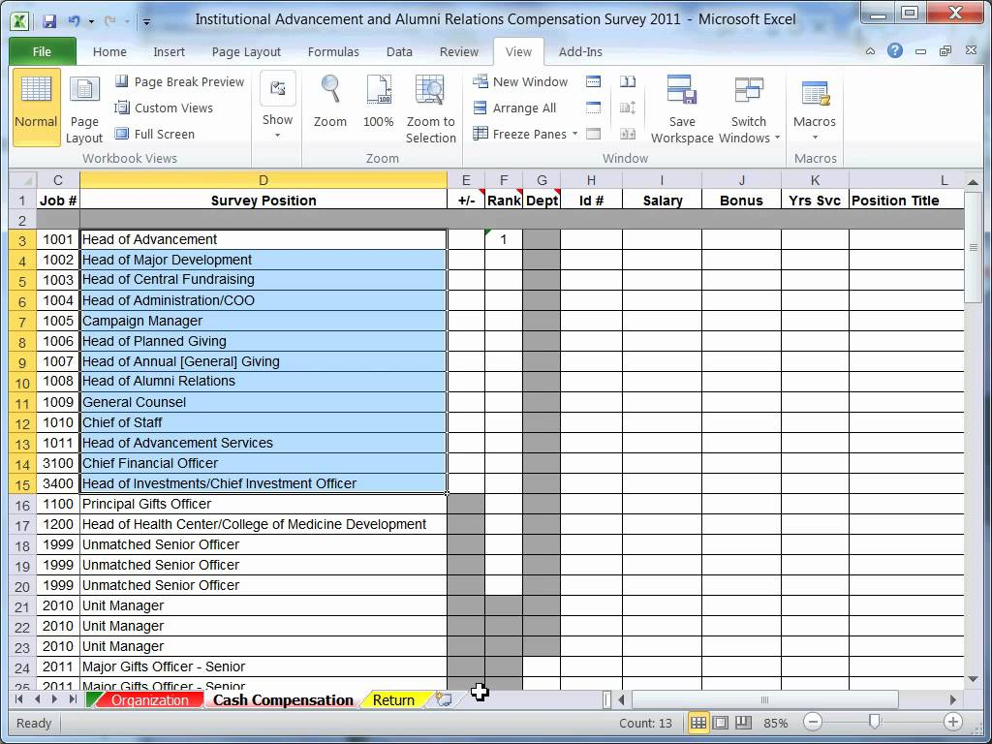Toggle Page Break Preview in status bar
The width and height of the screenshot is (992, 744).
tap(743, 723)
